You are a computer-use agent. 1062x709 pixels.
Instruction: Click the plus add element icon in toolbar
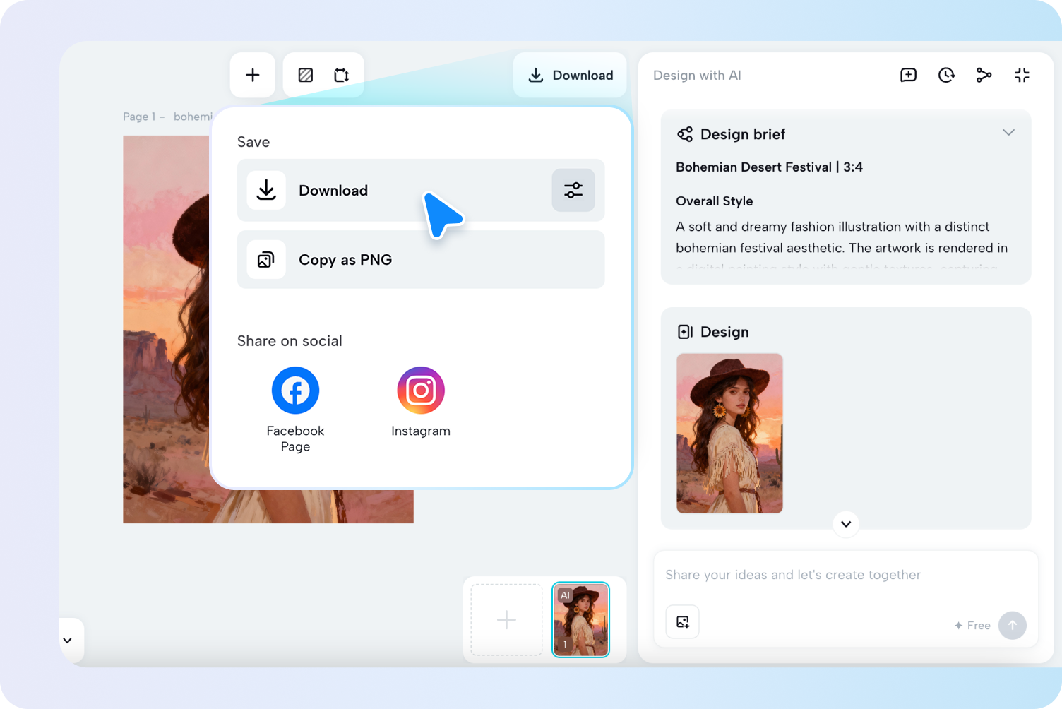click(x=252, y=75)
